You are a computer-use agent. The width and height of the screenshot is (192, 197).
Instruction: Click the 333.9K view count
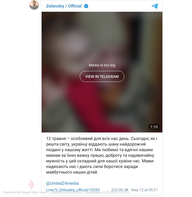point(117,190)
